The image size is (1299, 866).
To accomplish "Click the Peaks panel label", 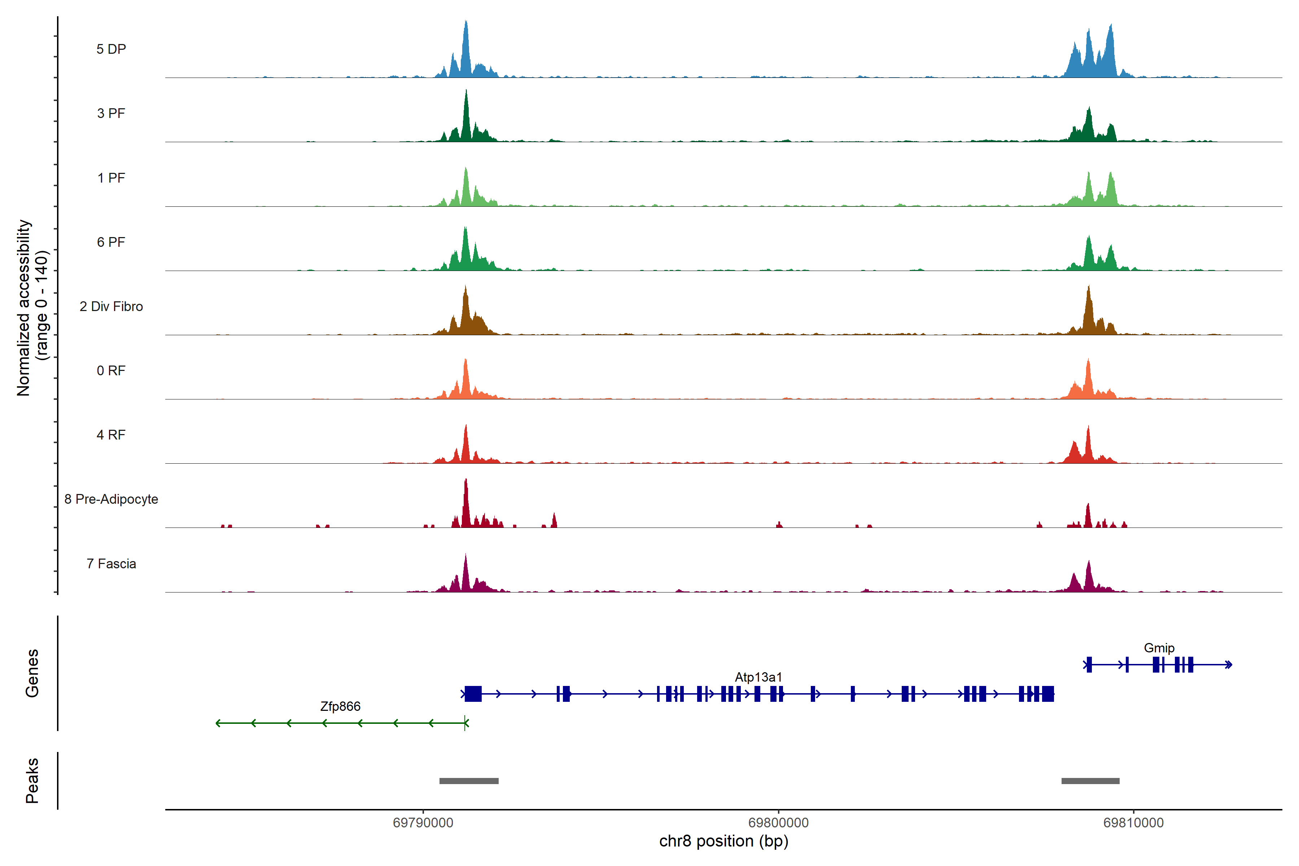I will (32, 780).
